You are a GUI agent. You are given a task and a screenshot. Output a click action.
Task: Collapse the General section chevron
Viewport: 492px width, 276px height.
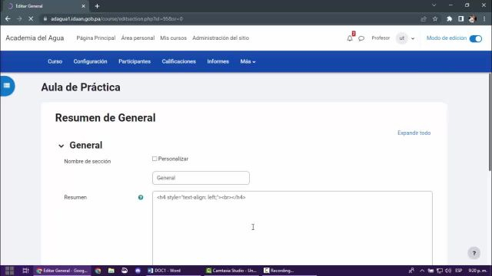click(61, 146)
